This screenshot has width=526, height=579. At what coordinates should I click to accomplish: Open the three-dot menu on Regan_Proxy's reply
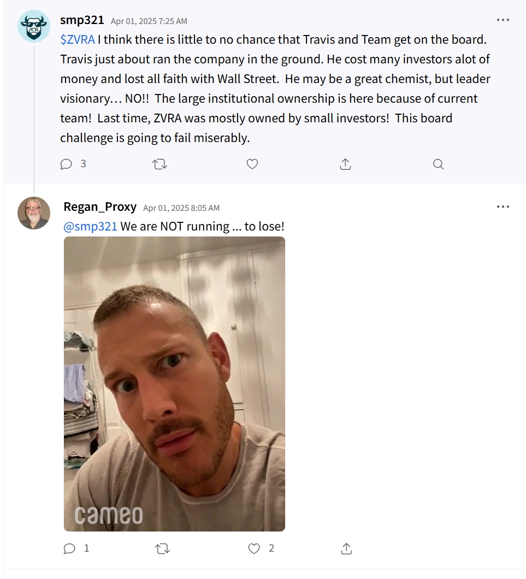tap(503, 206)
